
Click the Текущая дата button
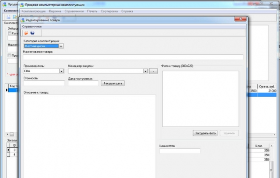click(x=112, y=83)
